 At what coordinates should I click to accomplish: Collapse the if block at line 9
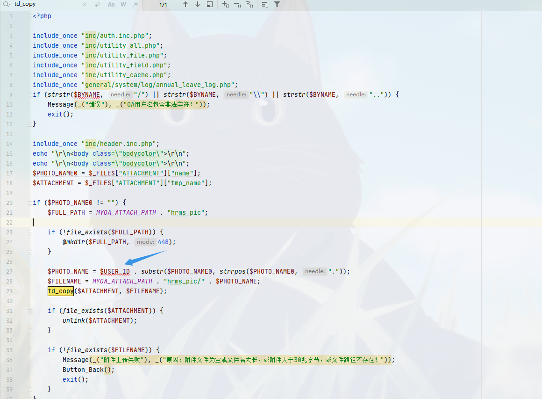click(x=30, y=94)
